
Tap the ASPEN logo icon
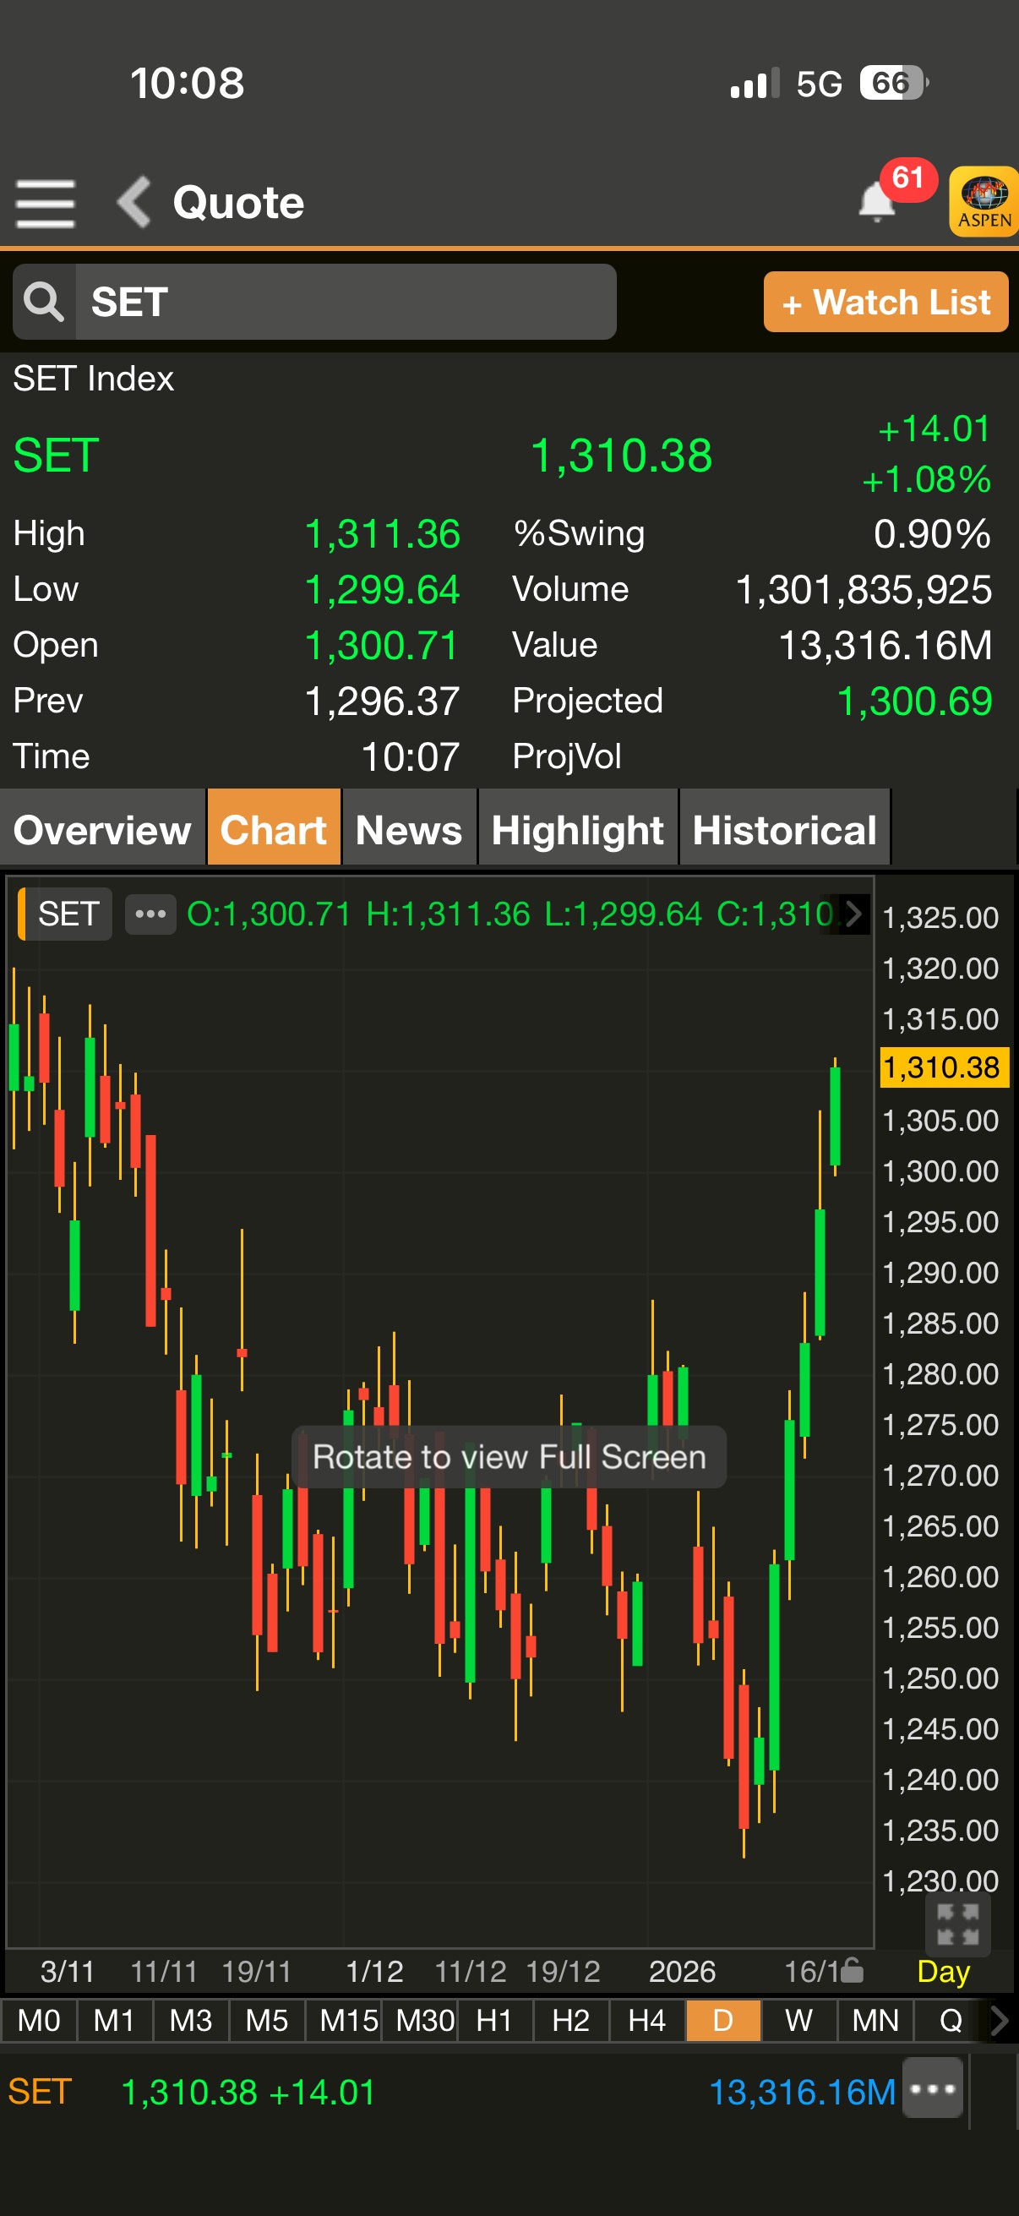pyautogui.click(x=984, y=201)
